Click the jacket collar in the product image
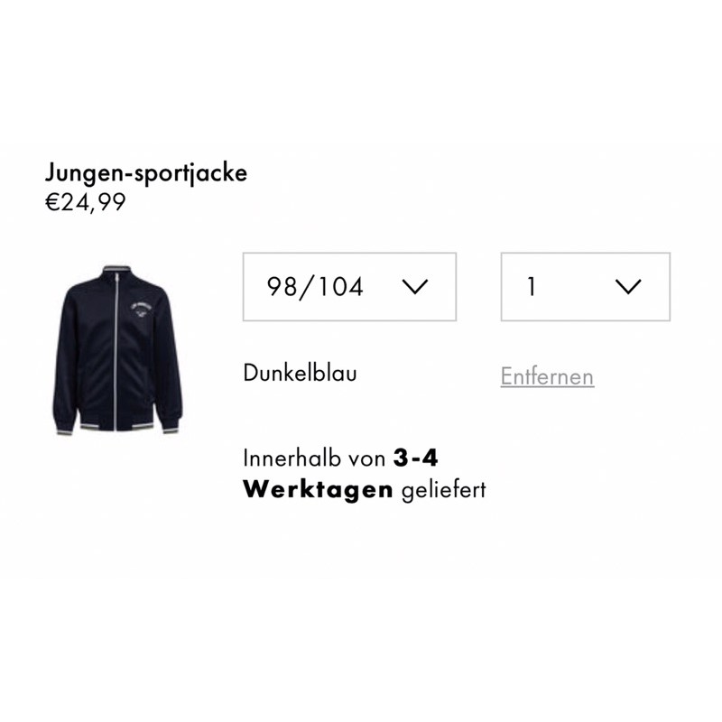This screenshot has height=722, width=722. click(116, 271)
